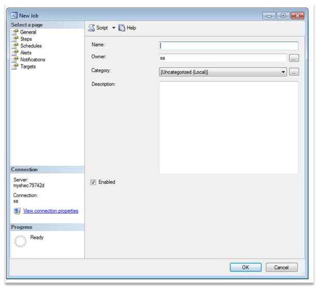Viewport: 319px width, 290px height.
Task: Click inside the Description text area
Action: coord(229,127)
